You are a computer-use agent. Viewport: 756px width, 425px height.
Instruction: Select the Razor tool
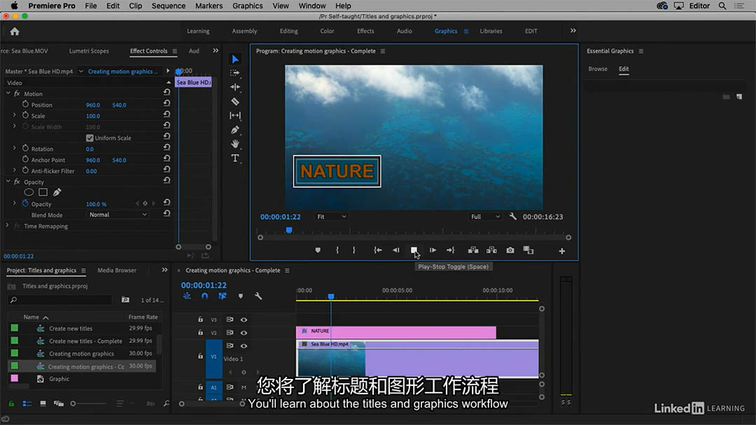coord(234,101)
